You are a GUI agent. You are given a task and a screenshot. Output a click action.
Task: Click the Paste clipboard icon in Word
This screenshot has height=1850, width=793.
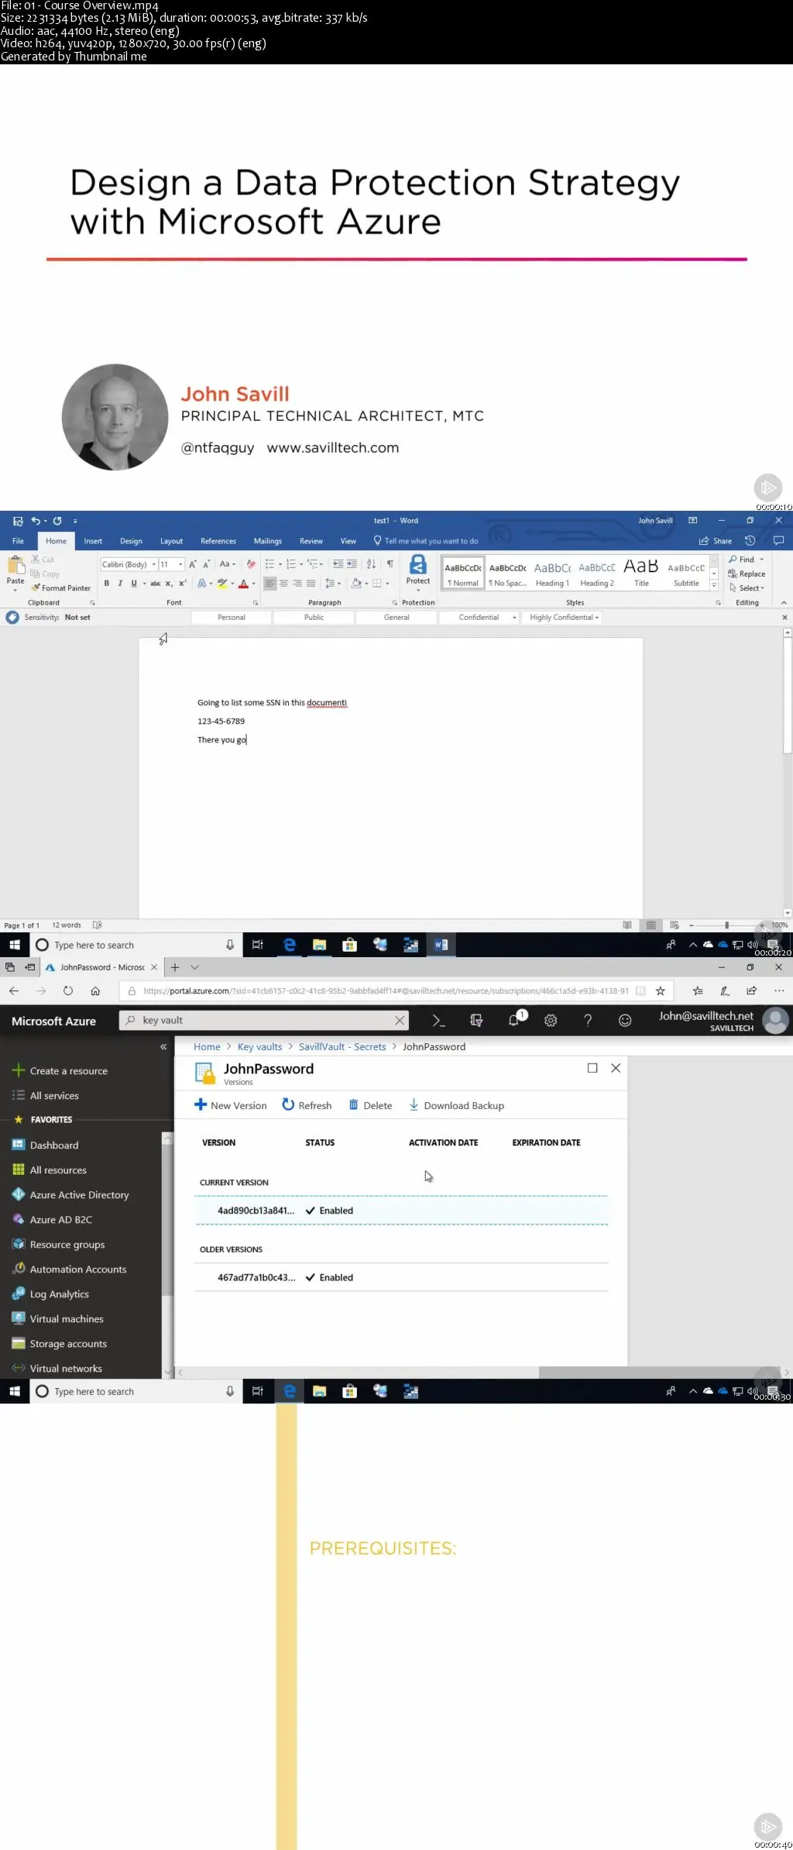point(15,565)
